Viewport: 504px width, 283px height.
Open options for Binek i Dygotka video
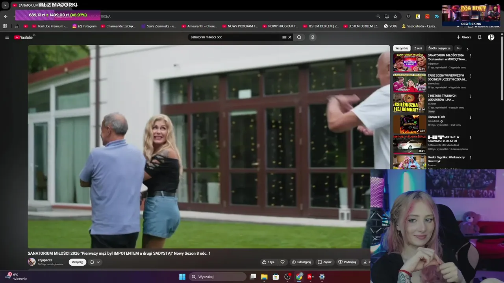click(471, 158)
